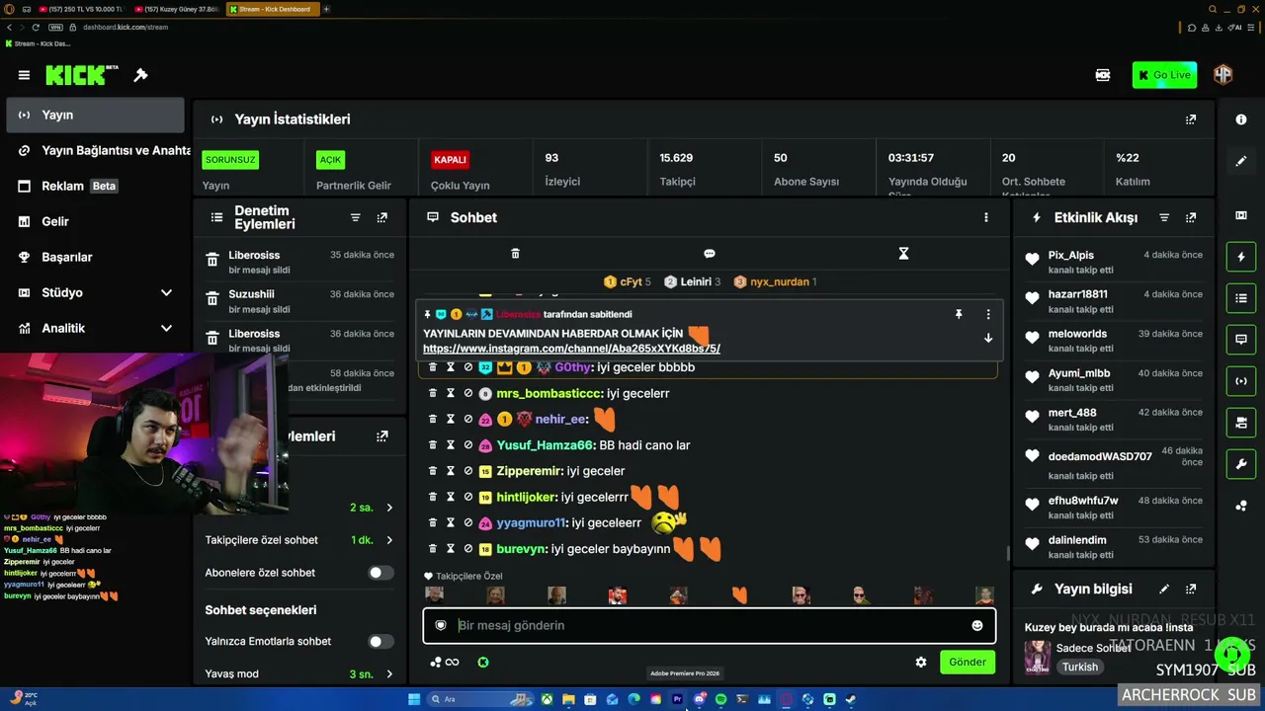This screenshot has width=1265, height=711.
Task: Timeout user Zipperemir with the hourglass icon
Action: point(450,471)
